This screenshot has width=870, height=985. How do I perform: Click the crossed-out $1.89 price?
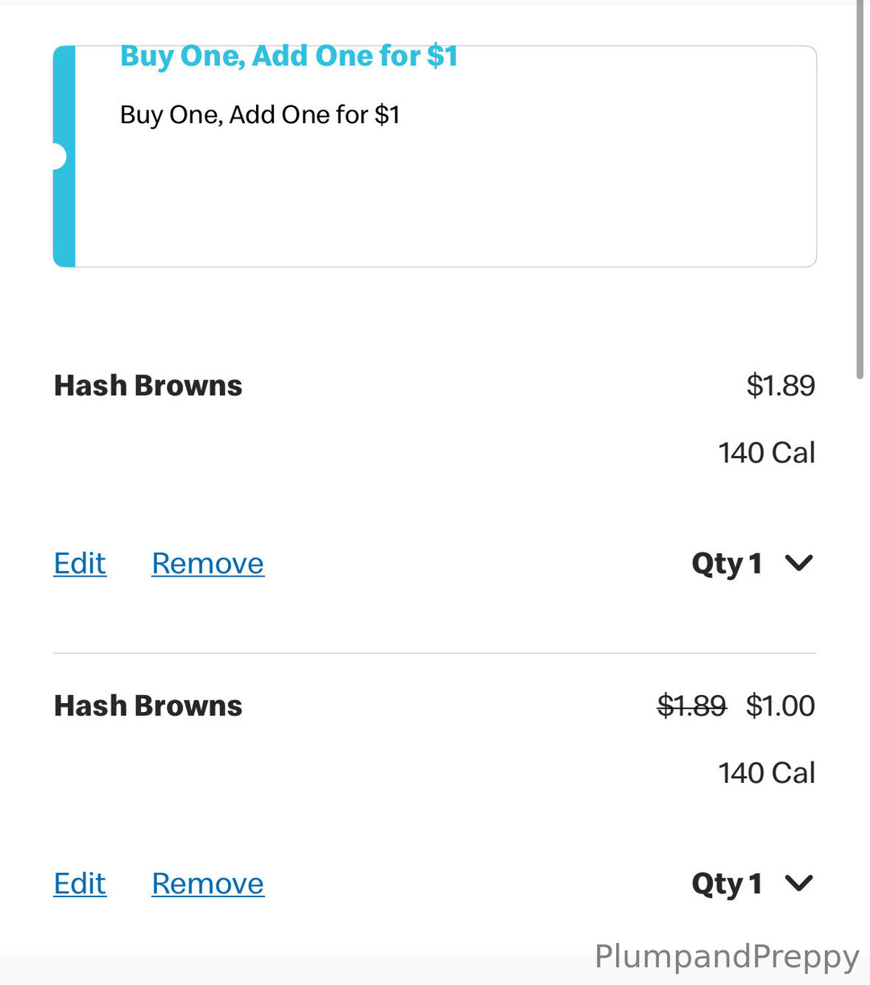coord(692,706)
